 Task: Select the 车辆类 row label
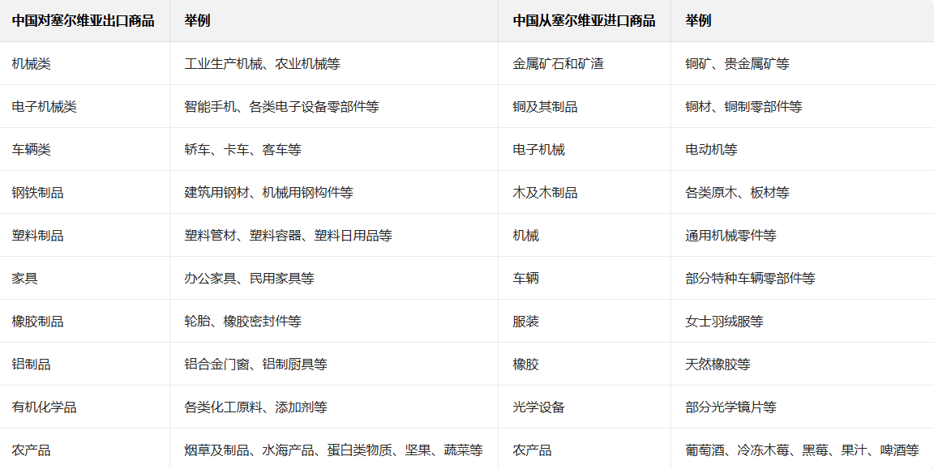click(32, 149)
